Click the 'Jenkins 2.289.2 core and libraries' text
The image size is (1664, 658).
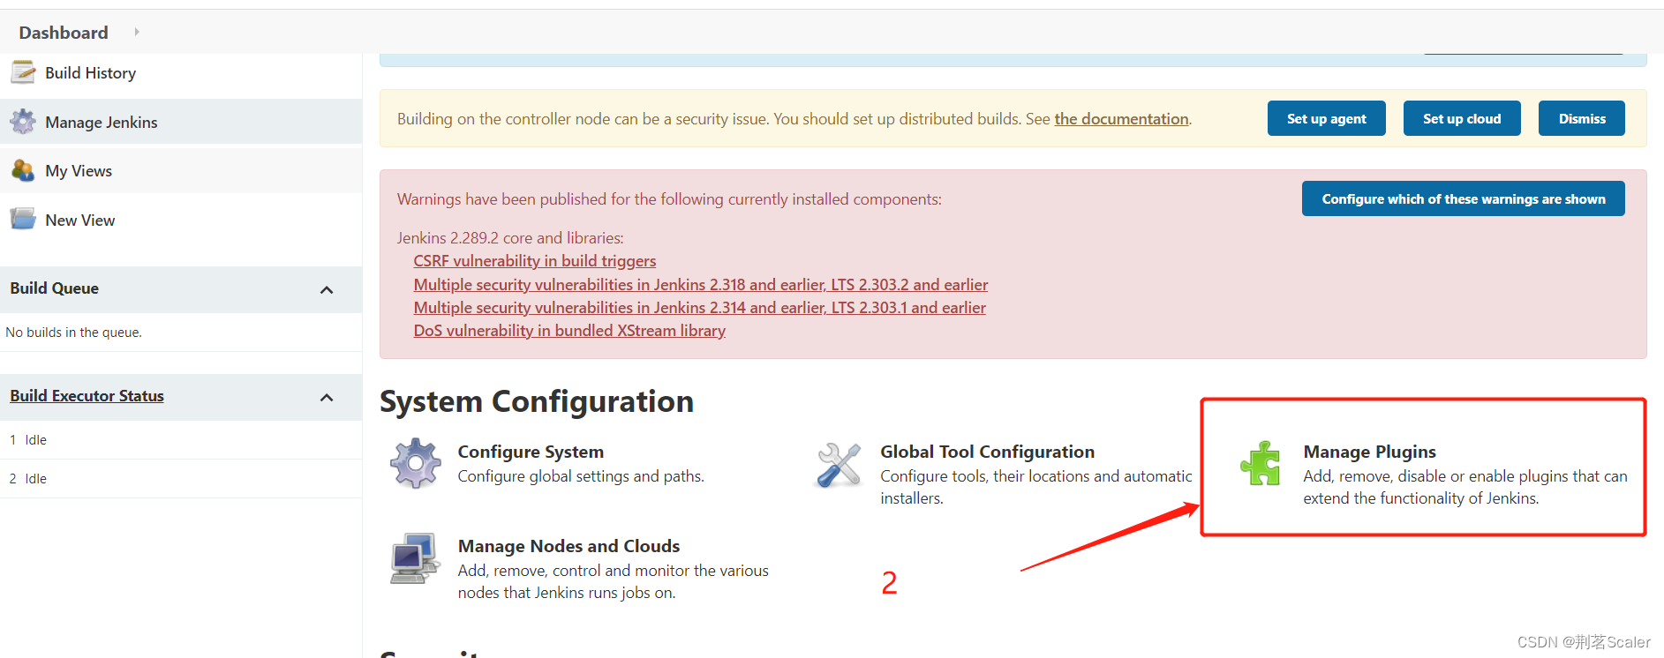pyautogui.click(x=510, y=238)
